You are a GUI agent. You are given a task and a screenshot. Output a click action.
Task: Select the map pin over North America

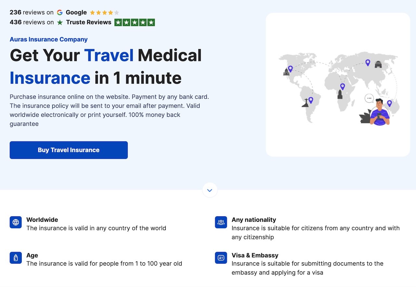290,69
